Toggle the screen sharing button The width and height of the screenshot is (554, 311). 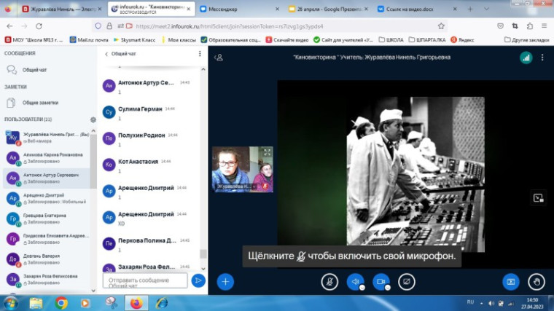click(x=407, y=282)
